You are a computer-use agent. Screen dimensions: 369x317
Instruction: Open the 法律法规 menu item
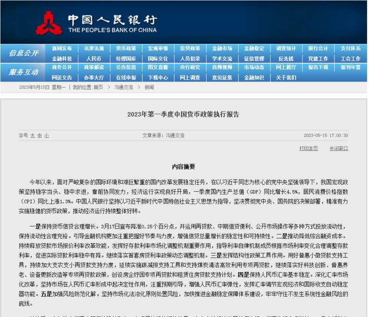click(x=94, y=48)
